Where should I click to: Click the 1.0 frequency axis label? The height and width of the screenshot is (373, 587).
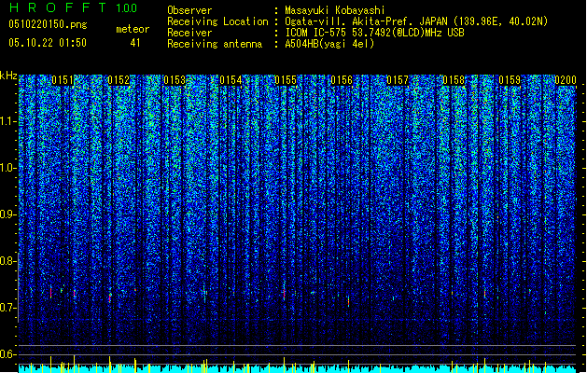(x=8, y=168)
